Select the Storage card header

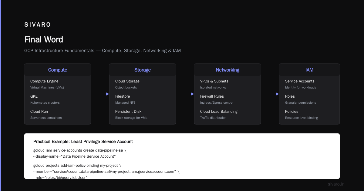pos(143,70)
